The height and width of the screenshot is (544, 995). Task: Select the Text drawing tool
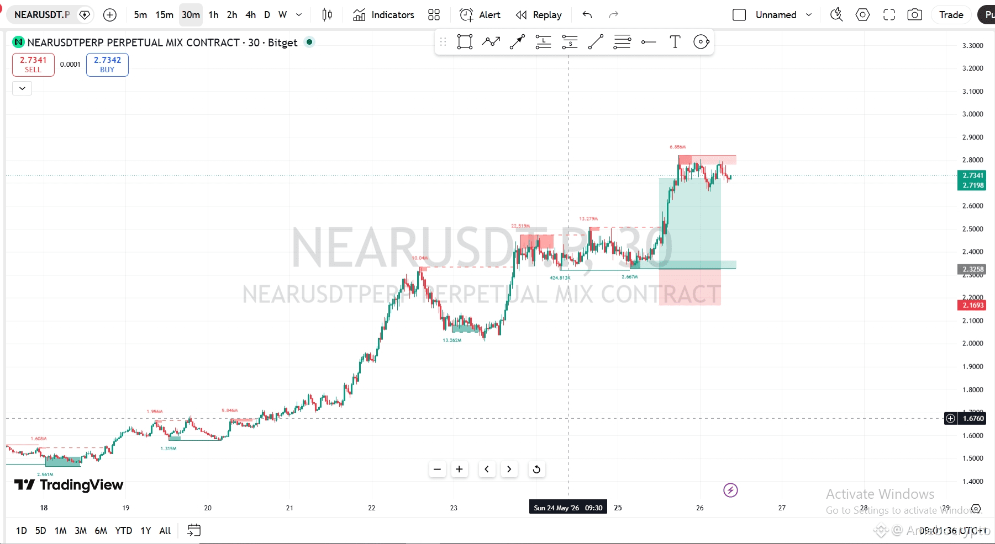[x=675, y=42]
